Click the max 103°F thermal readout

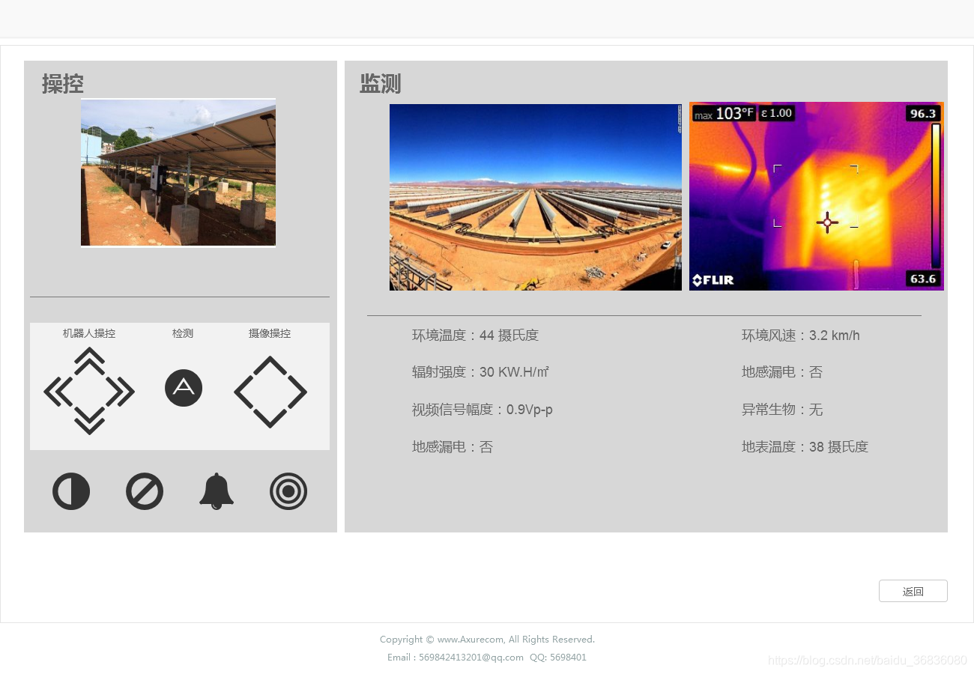pyautogui.click(x=724, y=113)
